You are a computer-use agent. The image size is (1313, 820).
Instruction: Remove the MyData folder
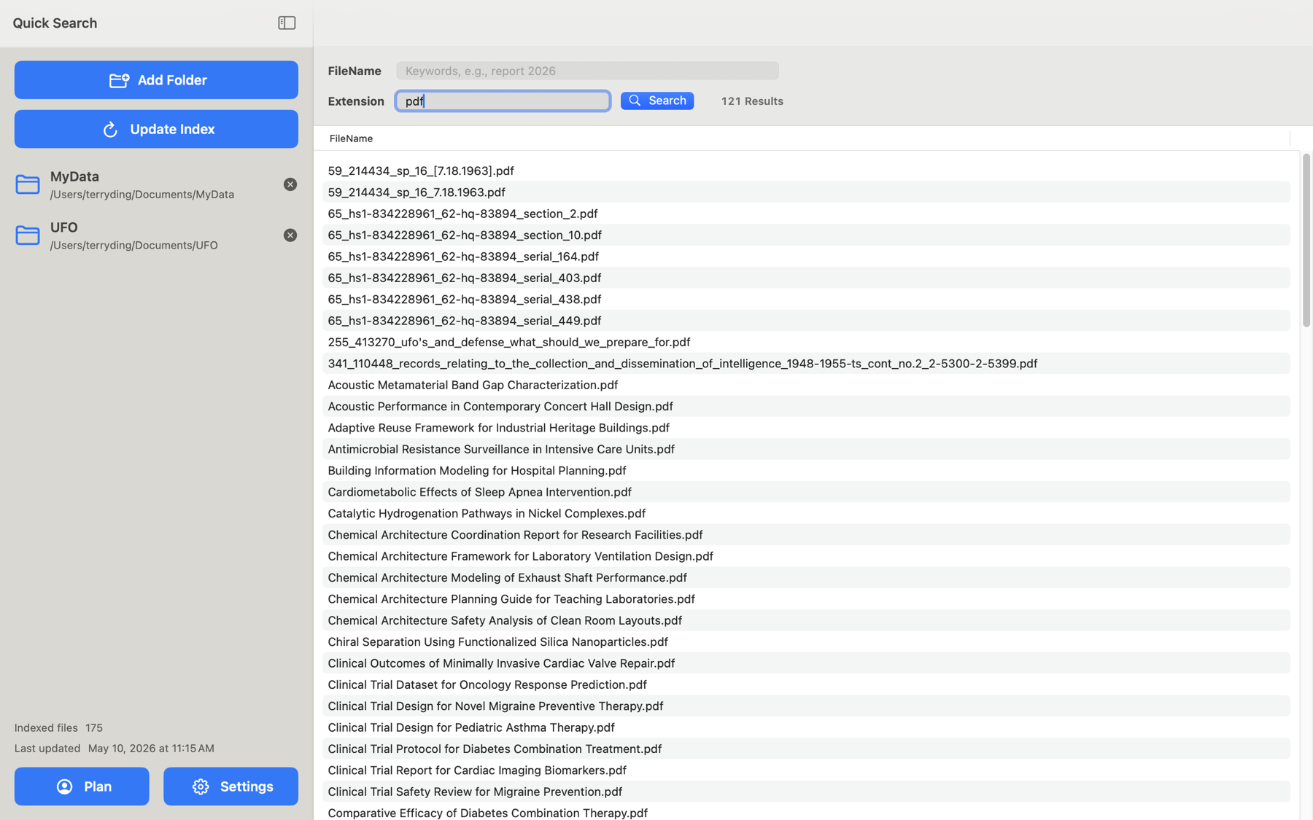[290, 184]
